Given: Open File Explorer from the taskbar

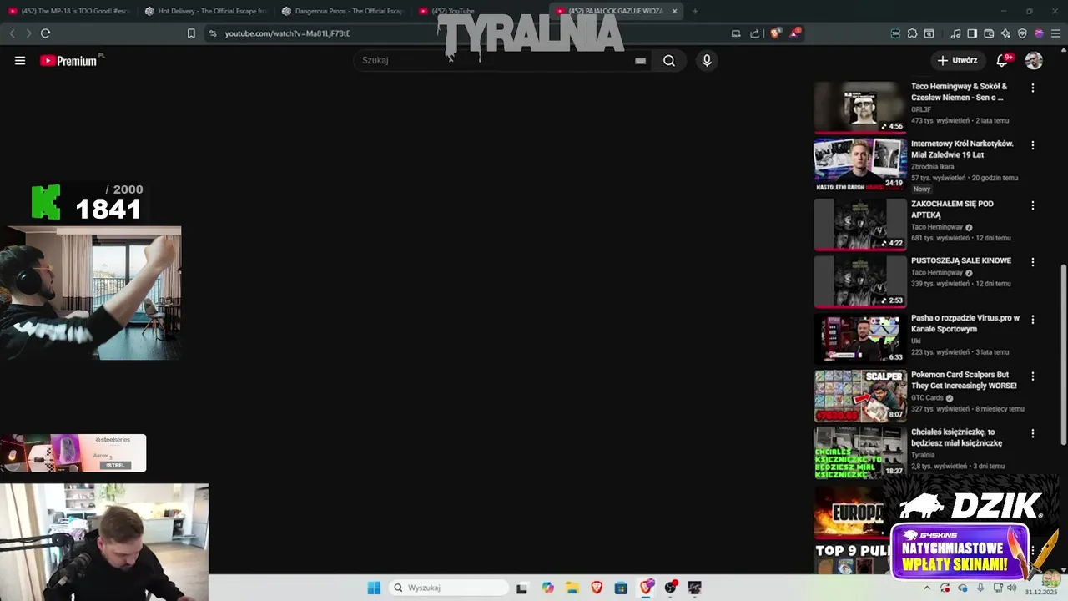Looking at the screenshot, I should coord(572,588).
